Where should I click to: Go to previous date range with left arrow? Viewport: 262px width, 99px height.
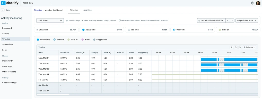tap(228, 20)
